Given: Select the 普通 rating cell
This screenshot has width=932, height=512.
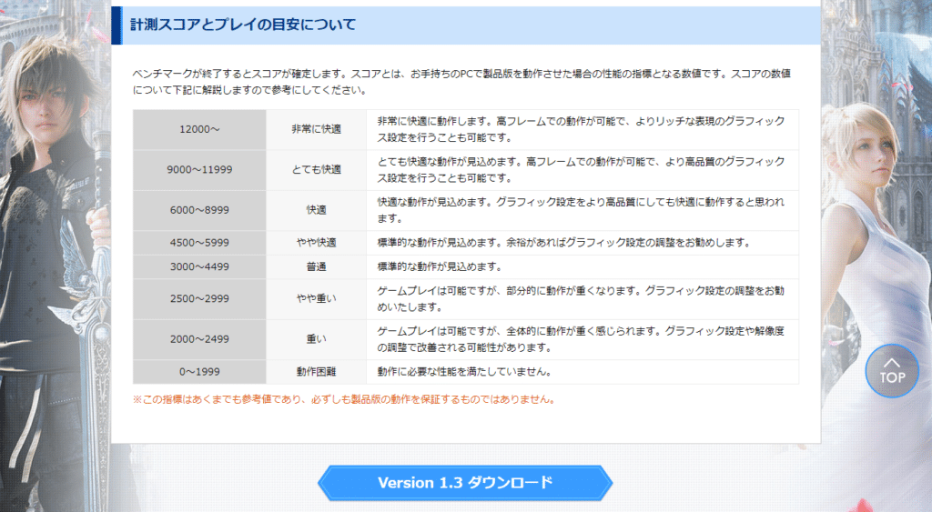Looking at the screenshot, I should click(316, 267).
